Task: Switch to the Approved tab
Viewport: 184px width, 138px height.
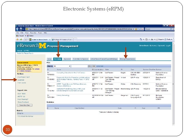Action: pyautogui.click(x=67, y=59)
